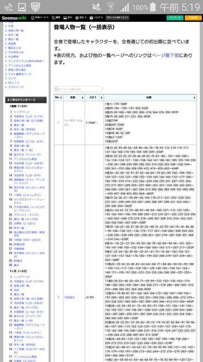Open the 編集 (edit) toolbar icon
Image resolution: width=203 pixels, height=362 pixels.
(x=56, y=18)
